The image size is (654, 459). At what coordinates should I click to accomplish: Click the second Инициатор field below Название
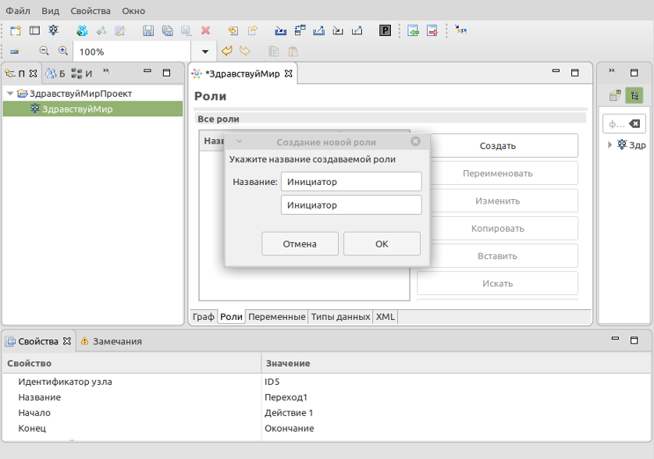coord(351,205)
